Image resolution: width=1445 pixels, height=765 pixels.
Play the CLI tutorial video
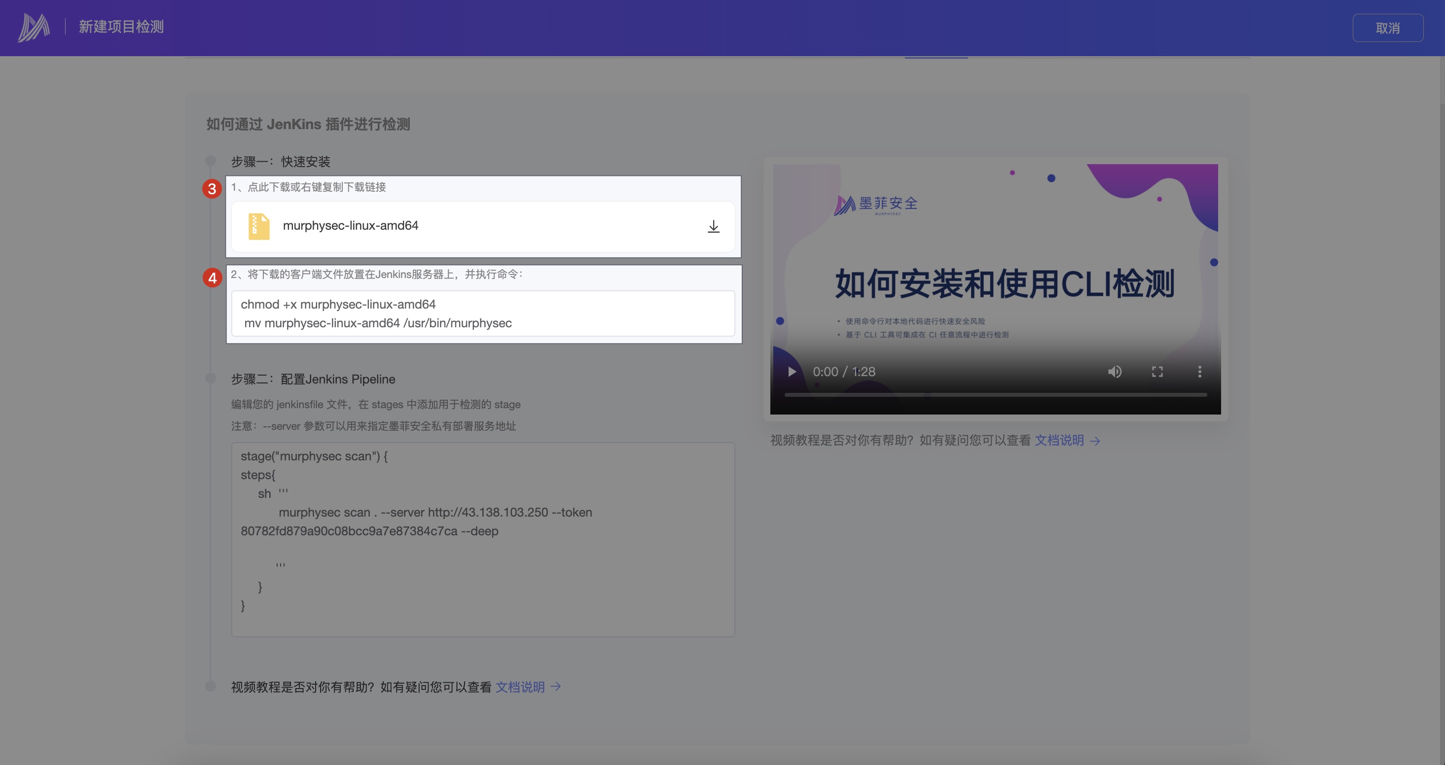[x=792, y=371]
